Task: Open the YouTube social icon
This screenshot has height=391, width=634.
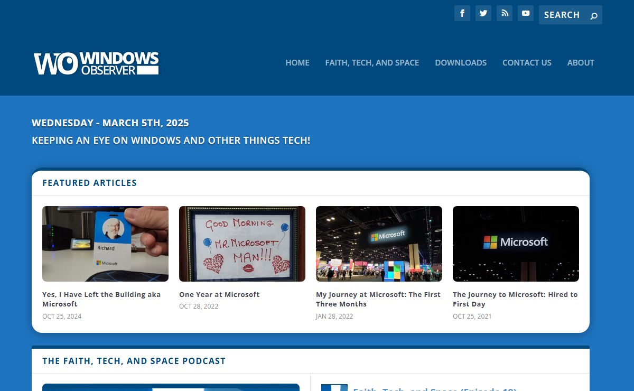Action: click(526, 13)
